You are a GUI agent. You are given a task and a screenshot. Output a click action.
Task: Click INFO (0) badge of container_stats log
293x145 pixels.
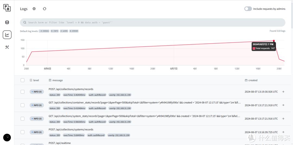[37, 105]
